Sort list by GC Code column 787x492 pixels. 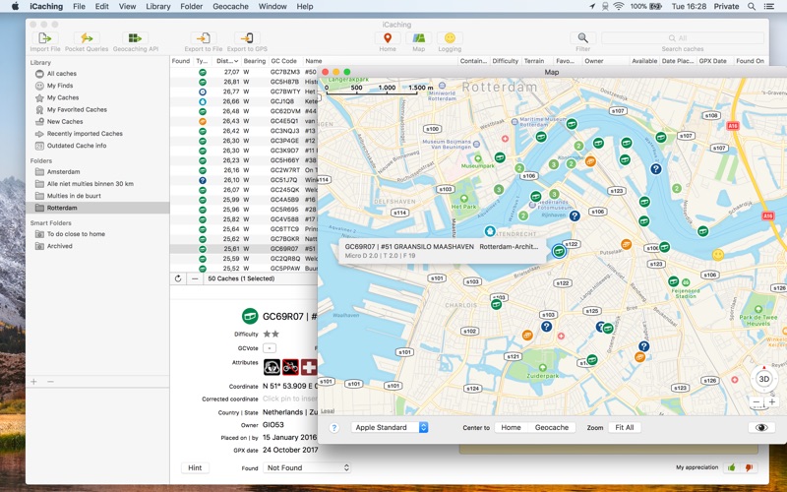[x=284, y=61]
